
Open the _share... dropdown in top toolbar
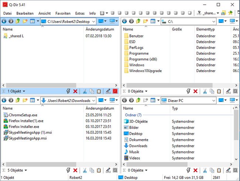(x=217, y=13)
